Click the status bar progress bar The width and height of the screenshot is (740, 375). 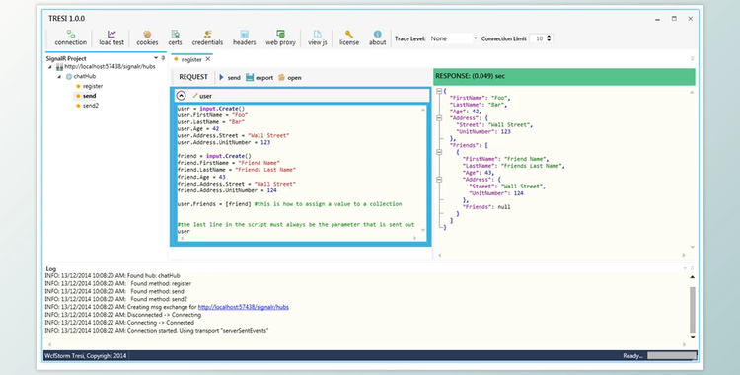pos(672,356)
